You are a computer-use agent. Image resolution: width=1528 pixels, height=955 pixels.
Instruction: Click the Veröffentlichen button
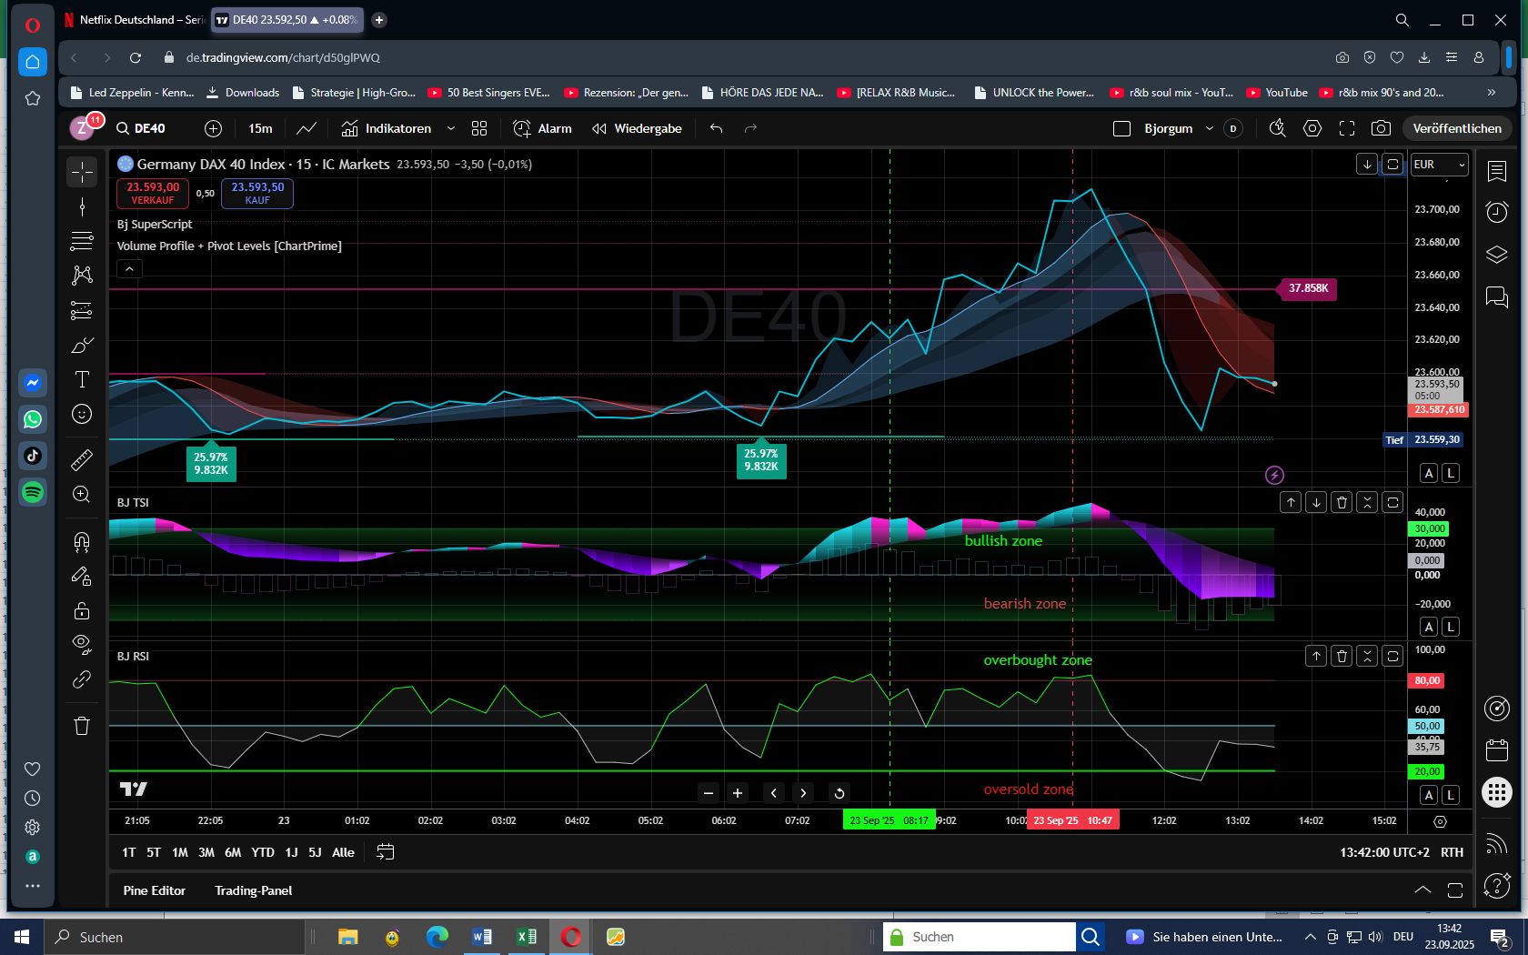pos(1456,128)
